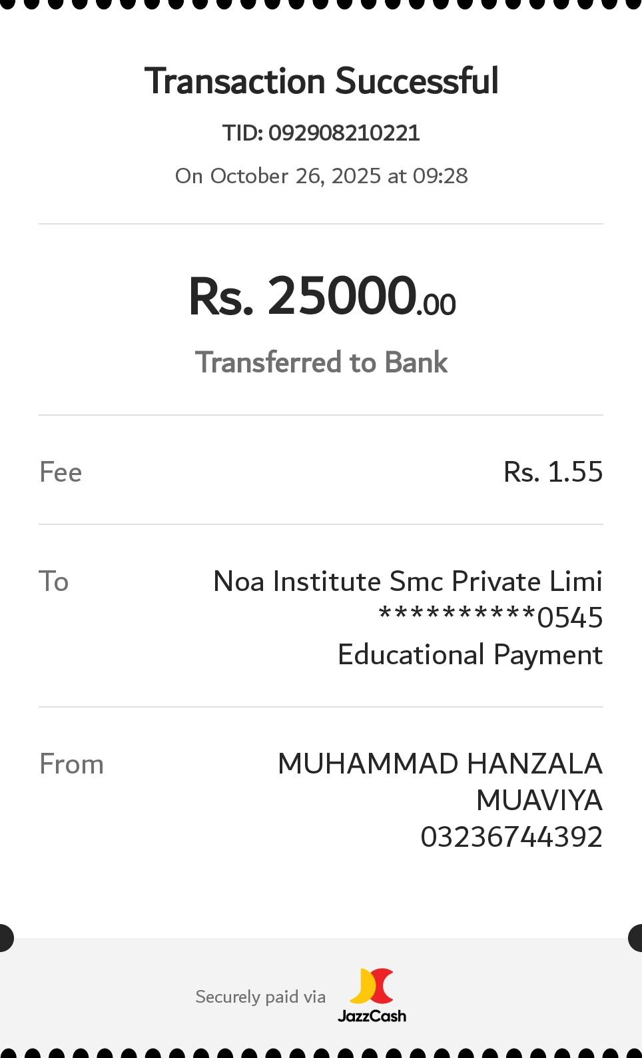
Task: Click the To label
Action: tap(54, 582)
